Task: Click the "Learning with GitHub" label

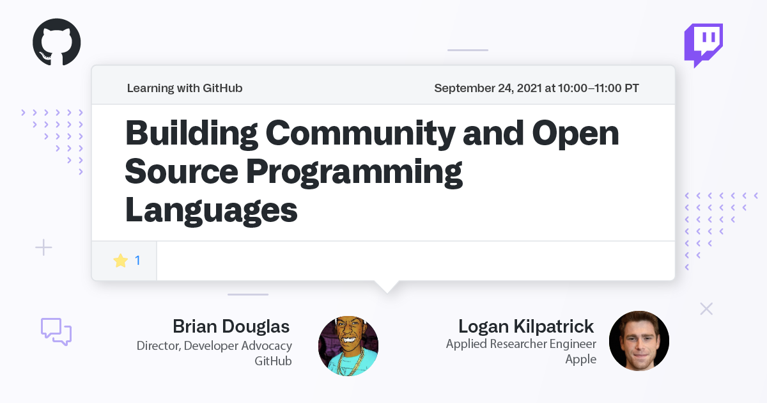Action: 185,88
